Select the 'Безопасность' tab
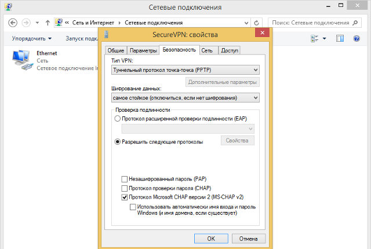Screen dimensions: 371x249 (179, 50)
